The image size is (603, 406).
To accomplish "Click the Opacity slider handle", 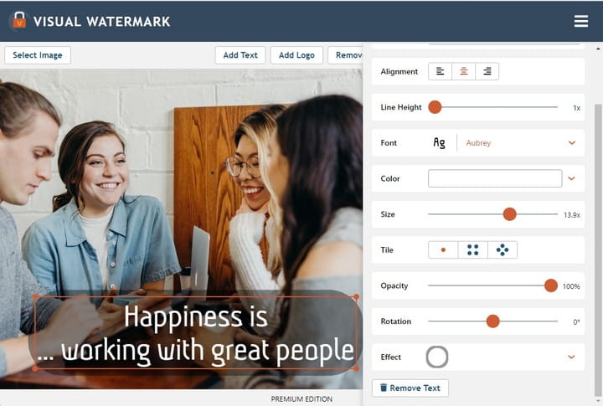I will pyautogui.click(x=551, y=285).
